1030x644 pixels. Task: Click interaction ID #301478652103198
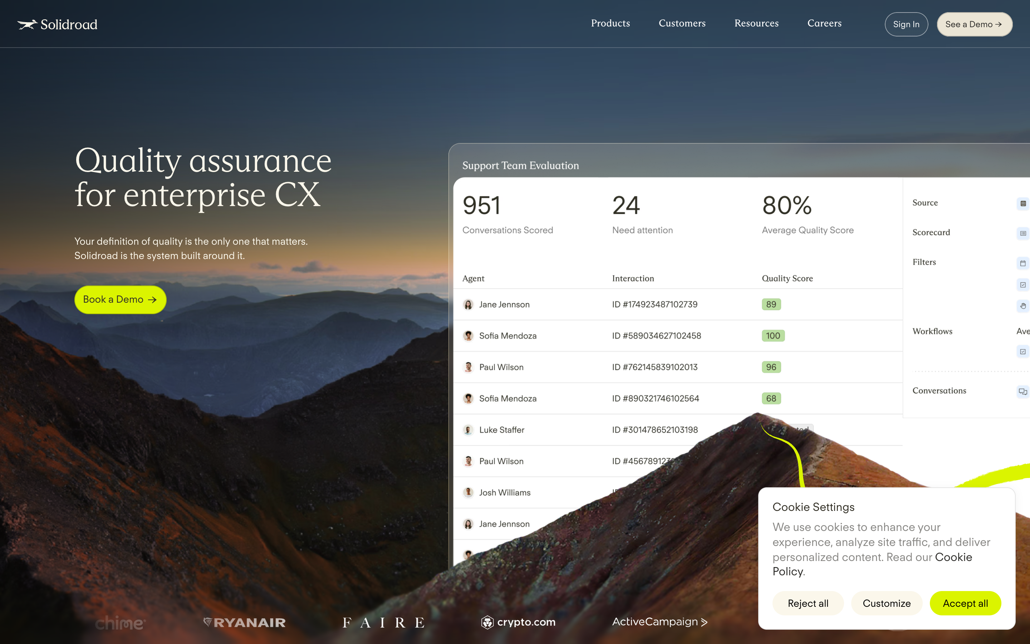tap(654, 430)
